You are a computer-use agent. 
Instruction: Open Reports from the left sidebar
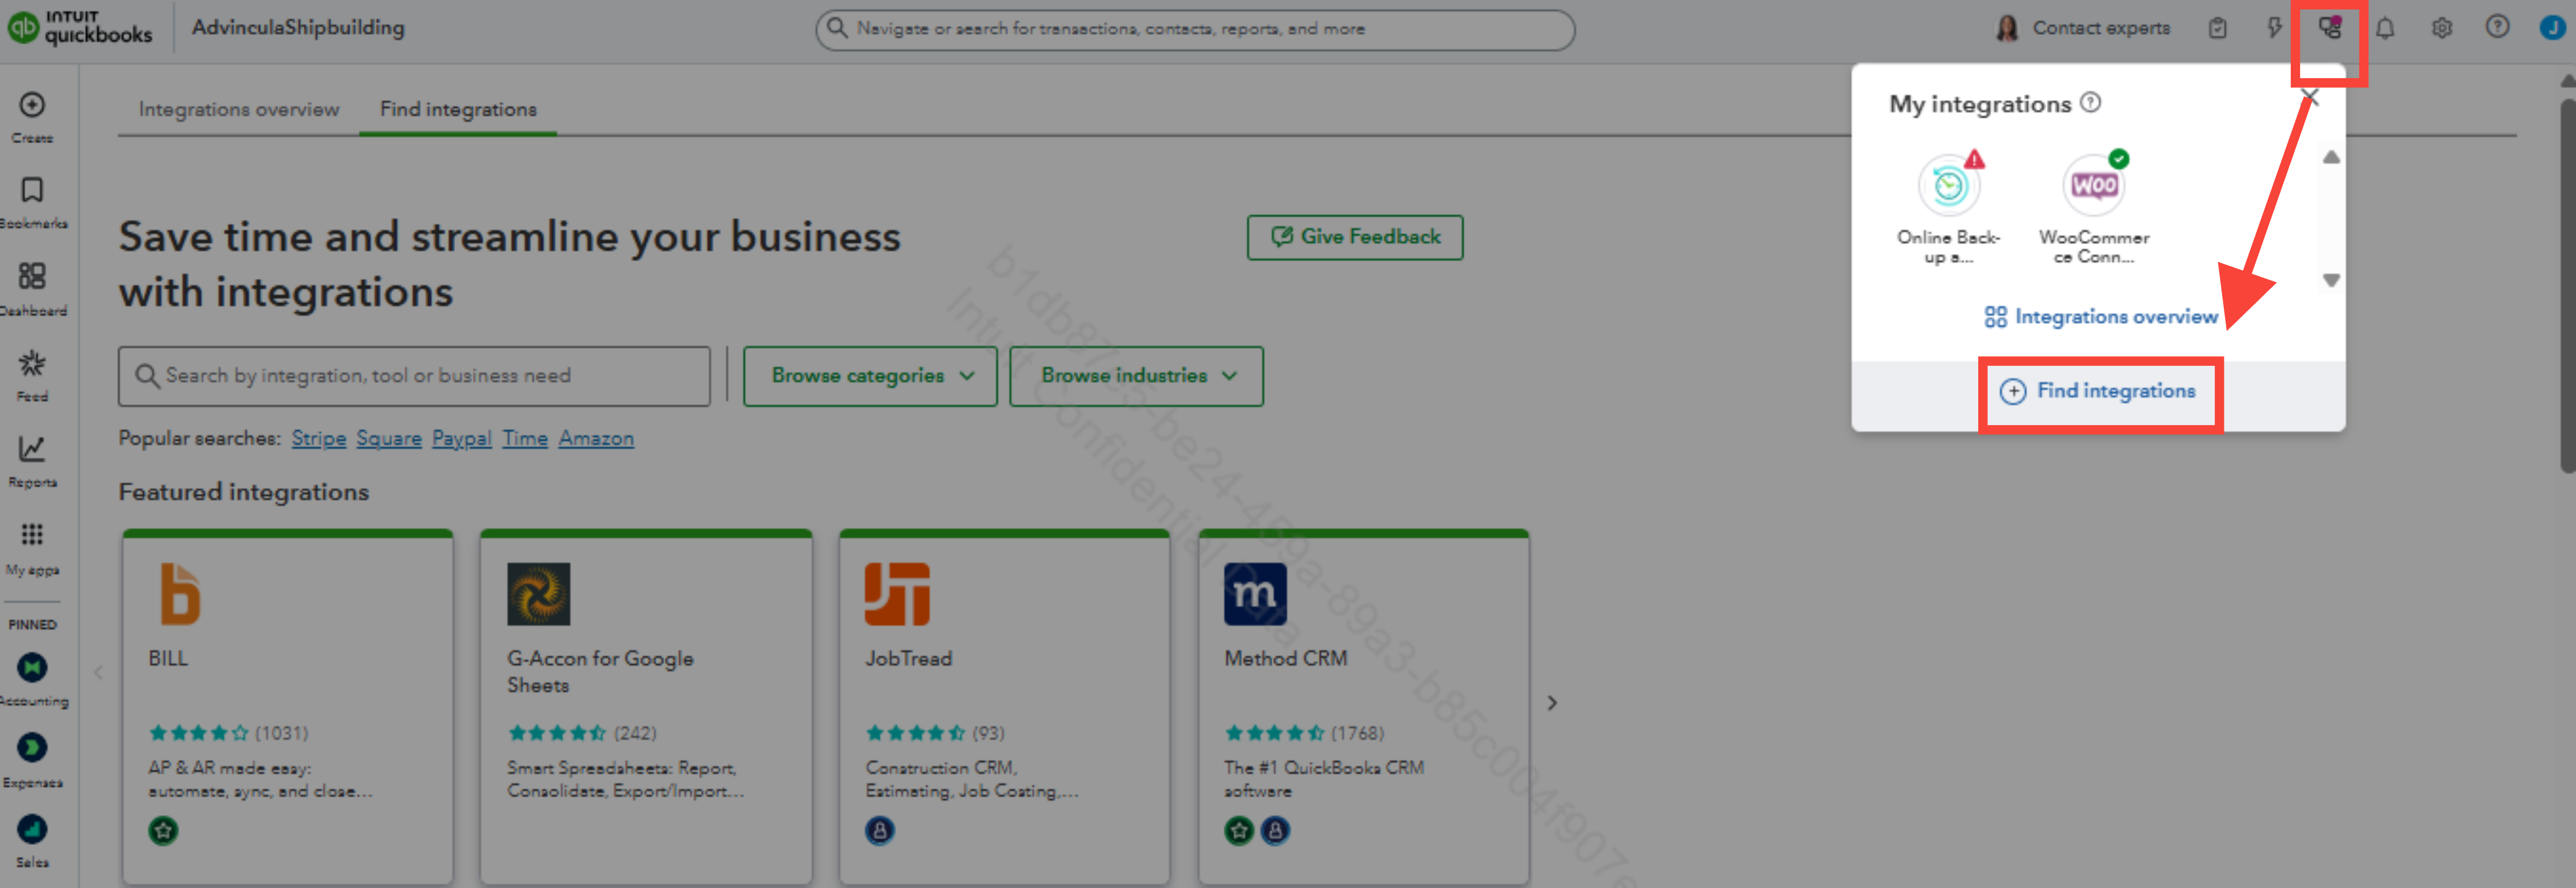32,449
